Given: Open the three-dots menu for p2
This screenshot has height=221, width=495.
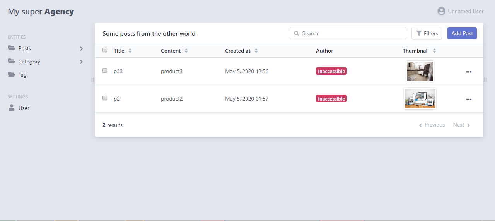Looking at the screenshot, I should click(x=469, y=99).
